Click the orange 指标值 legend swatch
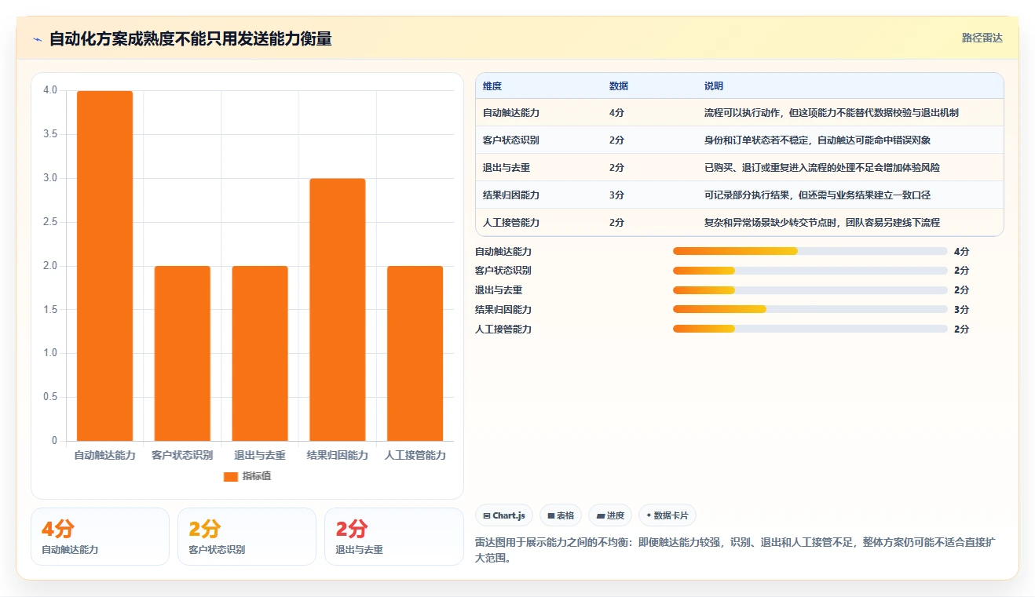 230,476
